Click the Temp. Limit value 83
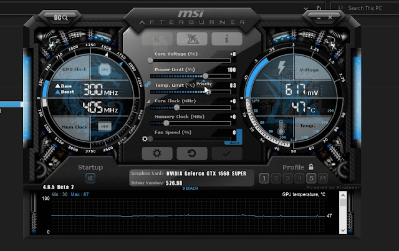399x251 pixels. pyautogui.click(x=233, y=86)
